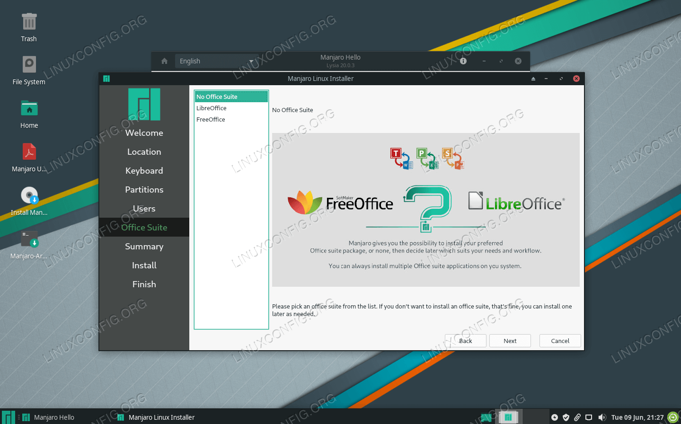Screen dimensions: 681x424
Task: Click the large Manjaro logo in sidebar
Action: point(144,104)
